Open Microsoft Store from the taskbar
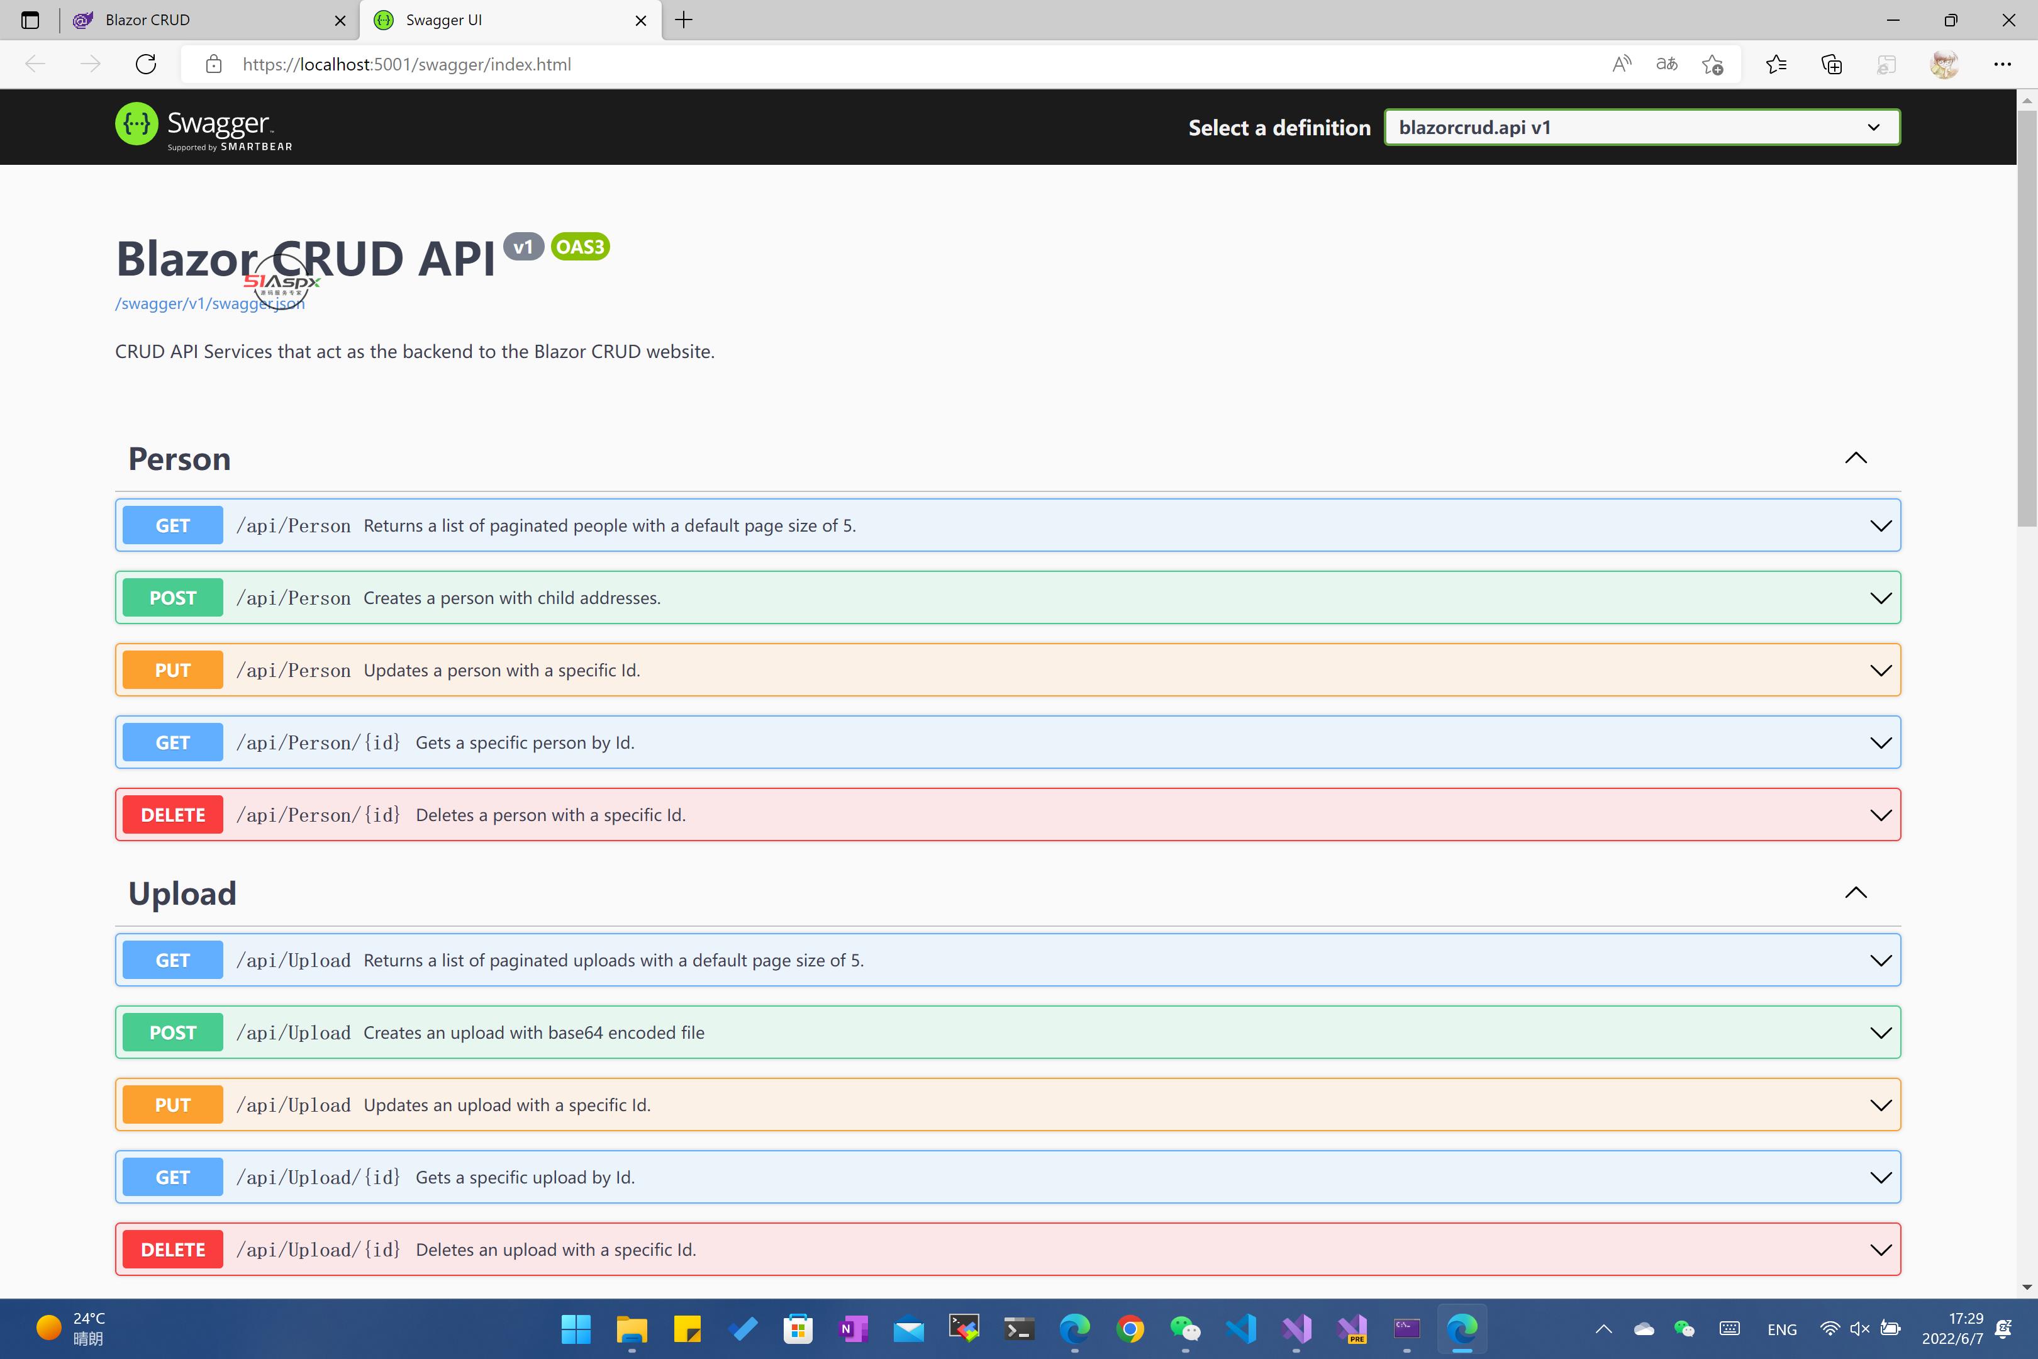Viewport: 2038px width, 1359px height. [797, 1329]
